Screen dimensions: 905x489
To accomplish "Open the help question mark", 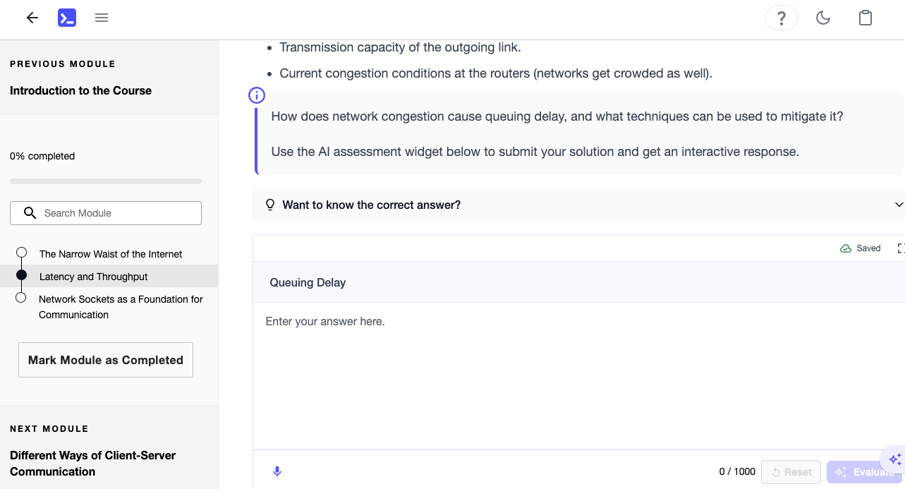I will pos(781,17).
